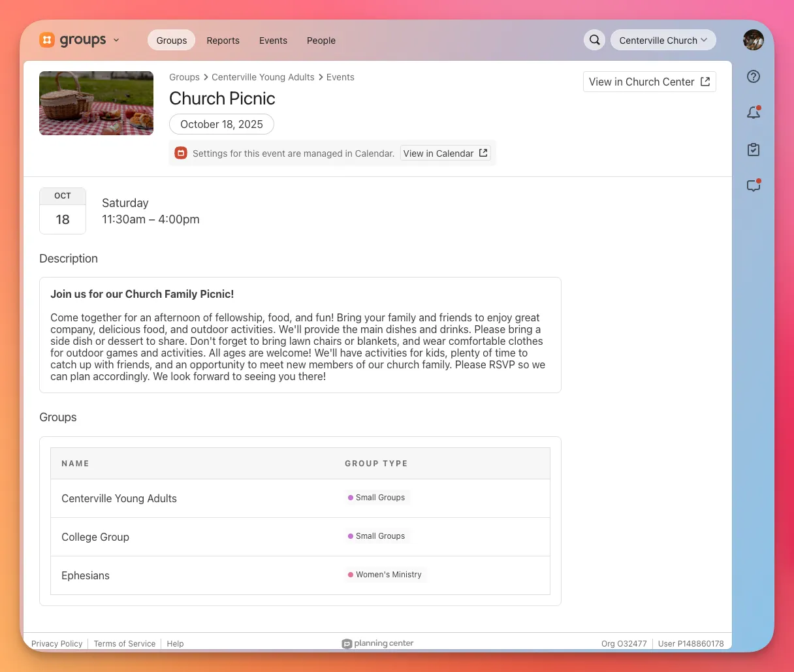The height and width of the screenshot is (672, 794).
Task: Click the red Calendar app icon
Action: (181, 153)
